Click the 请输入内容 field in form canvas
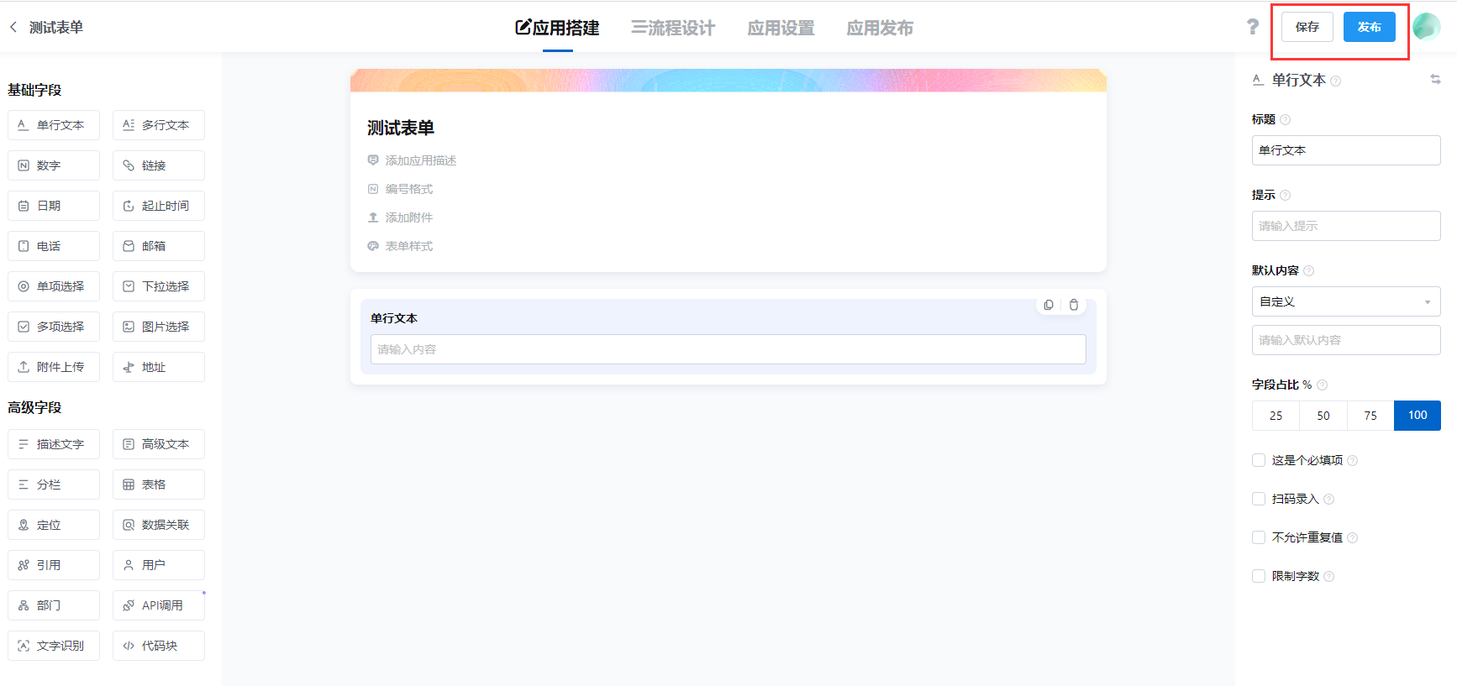 click(728, 349)
